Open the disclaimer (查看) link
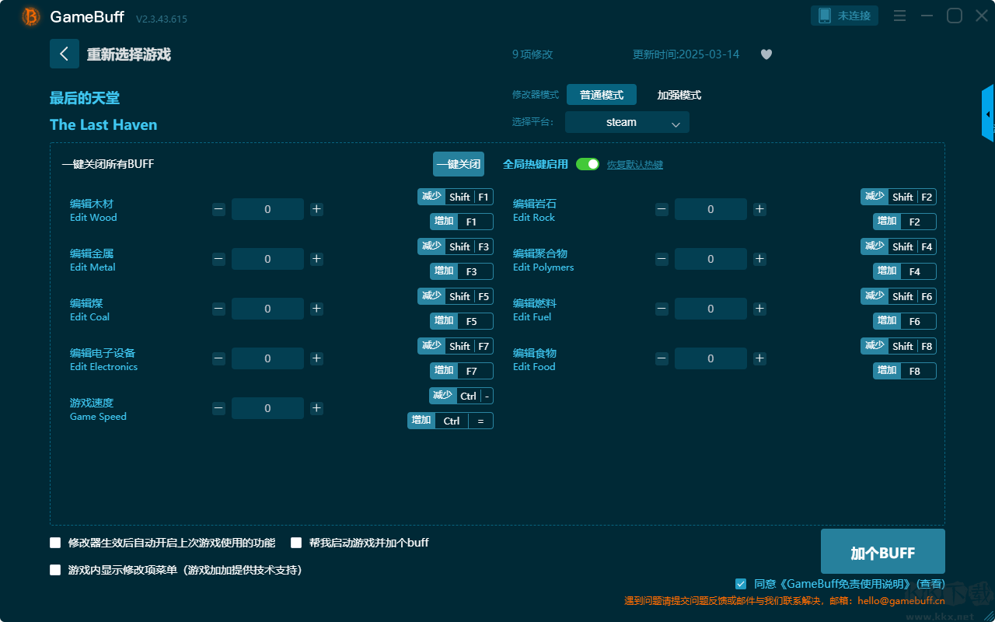The width and height of the screenshot is (995, 622). [x=930, y=584]
